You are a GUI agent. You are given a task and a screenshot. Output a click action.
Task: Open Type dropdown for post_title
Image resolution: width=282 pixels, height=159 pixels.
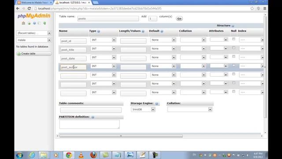(x=103, y=49)
